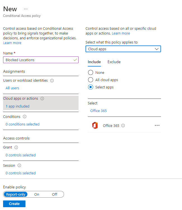
Task: Click the Office 365 app logo icon
Action: [95, 125]
